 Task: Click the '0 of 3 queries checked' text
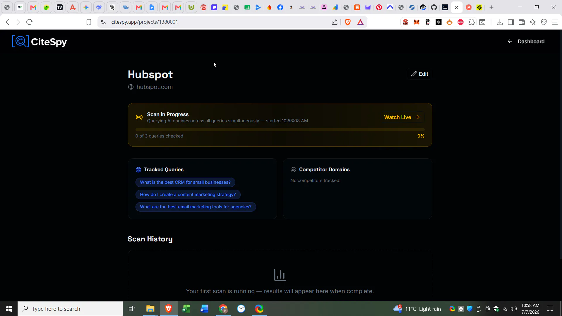159,136
